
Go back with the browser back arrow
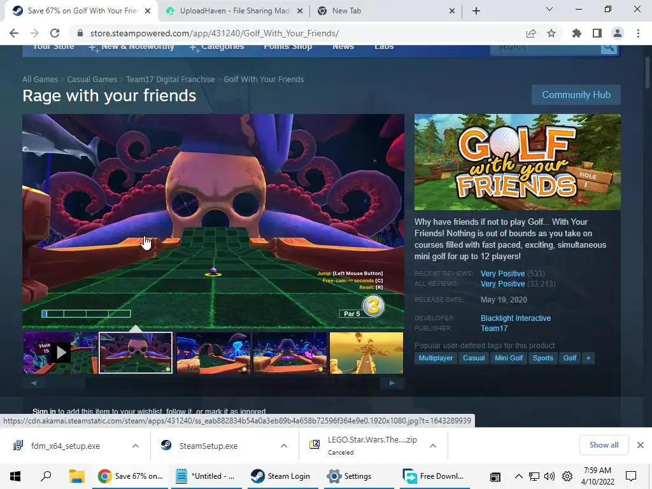coord(14,33)
